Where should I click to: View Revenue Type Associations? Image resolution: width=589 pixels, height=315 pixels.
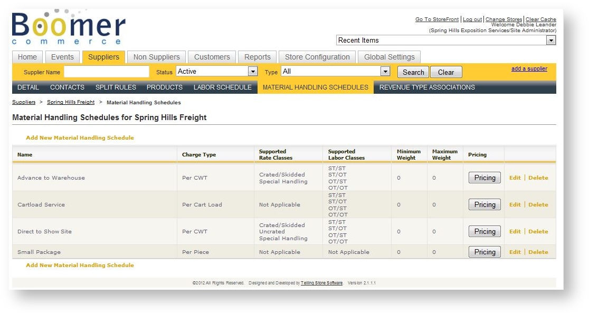pos(426,87)
